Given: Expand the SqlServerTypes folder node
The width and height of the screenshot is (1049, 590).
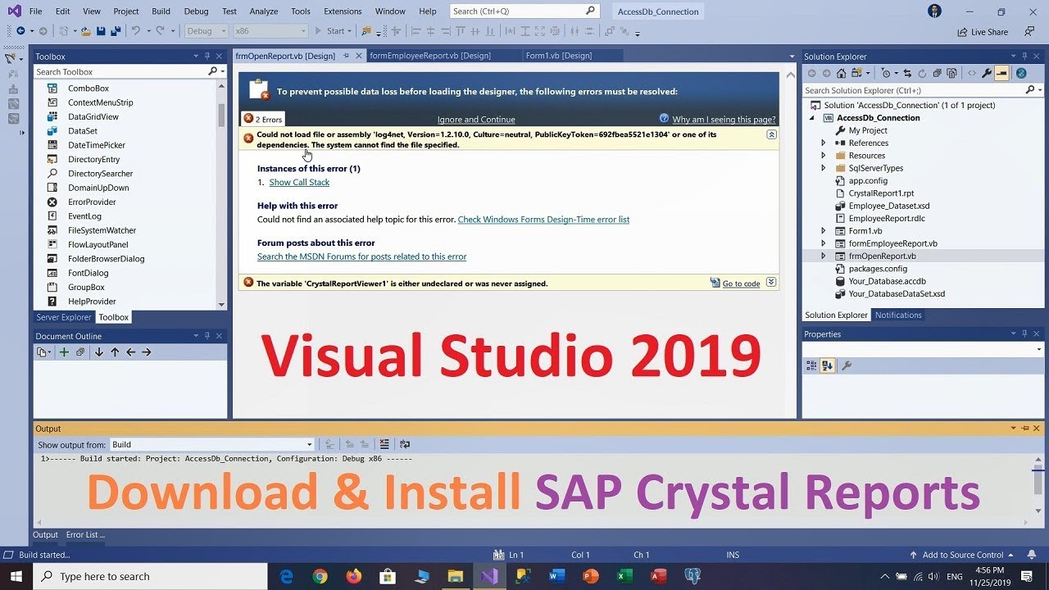Looking at the screenshot, I should coord(824,168).
